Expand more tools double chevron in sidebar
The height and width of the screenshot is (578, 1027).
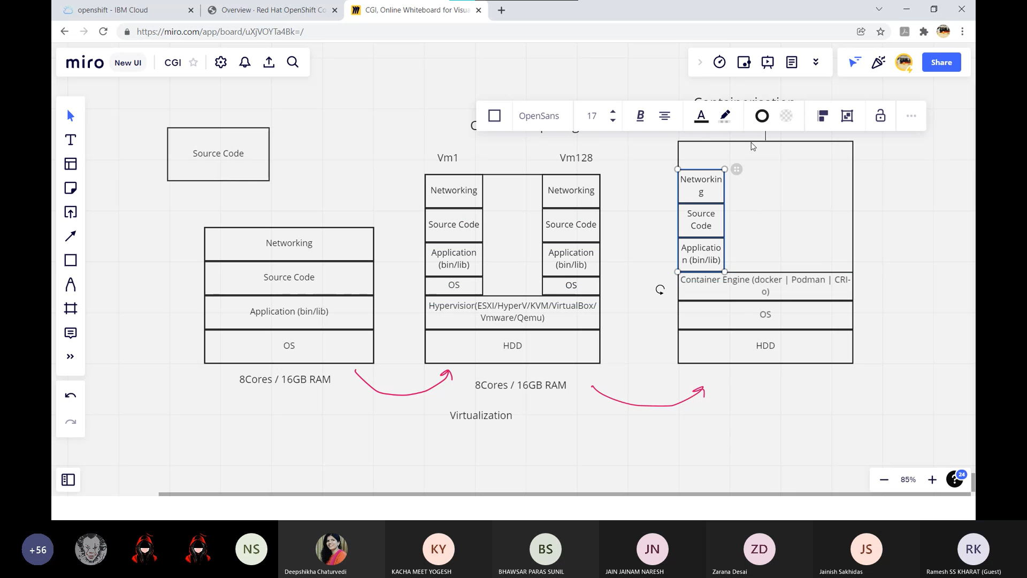tap(71, 356)
